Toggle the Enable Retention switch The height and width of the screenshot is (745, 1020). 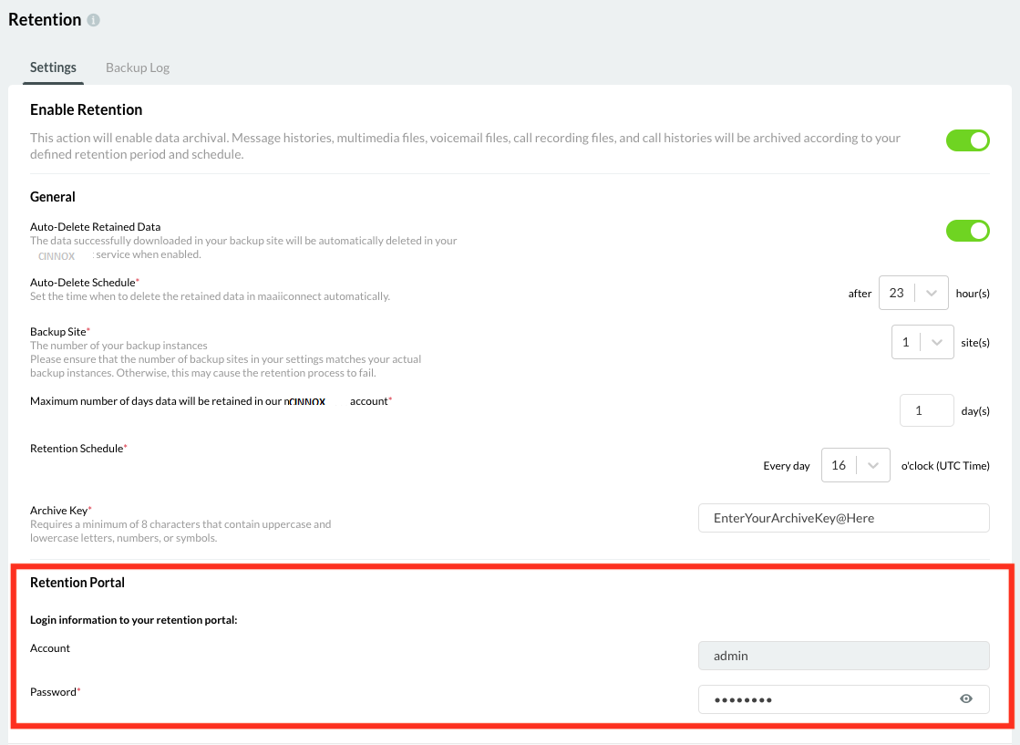967,140
